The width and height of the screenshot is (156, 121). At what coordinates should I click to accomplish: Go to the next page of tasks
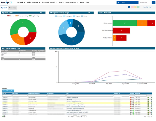(80, 116)
